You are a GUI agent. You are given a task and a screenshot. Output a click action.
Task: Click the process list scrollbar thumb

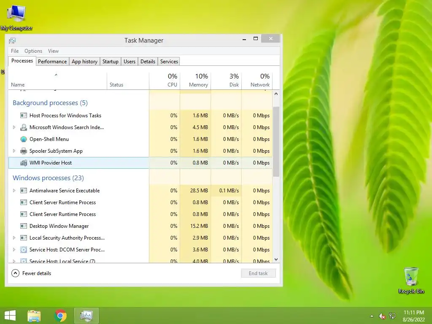[276, 142]
